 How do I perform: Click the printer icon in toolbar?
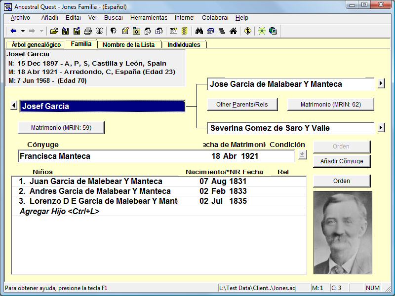click(x=88, y=31)
